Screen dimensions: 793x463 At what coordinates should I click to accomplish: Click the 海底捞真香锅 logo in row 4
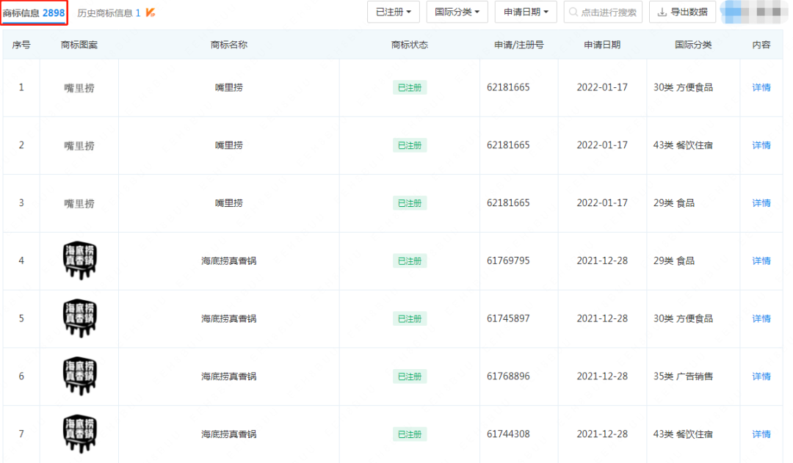tap(79, 260)
